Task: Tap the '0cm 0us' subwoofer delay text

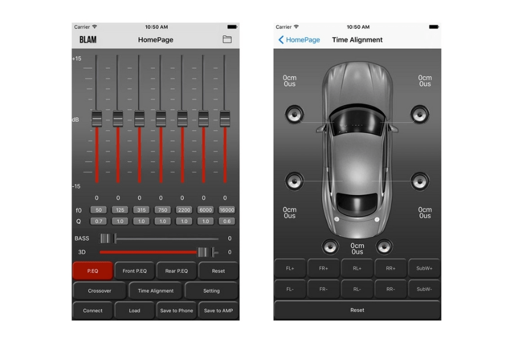Action: pyautogui.click(x=357, y=249)
